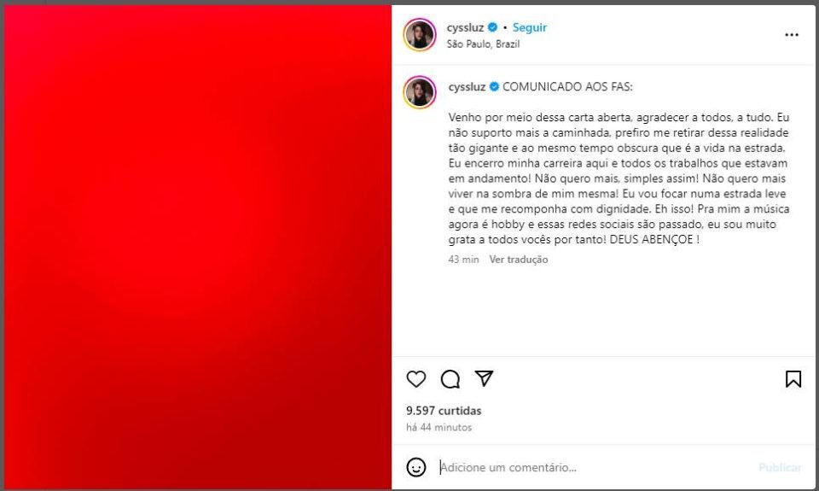
Task: Open emoji picker smiley icon
Action: [416, 467]
